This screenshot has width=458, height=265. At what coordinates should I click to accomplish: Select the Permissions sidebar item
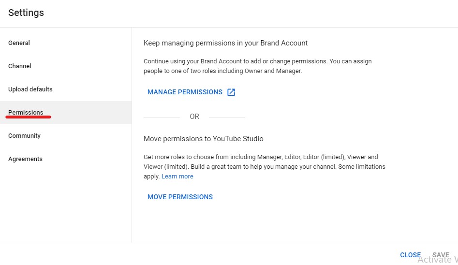tap(66, 113)
